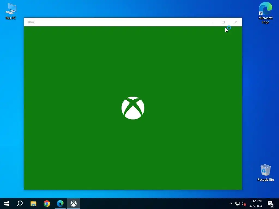Image resolution: width=279 pixels, height=209 pixels.
Task: Open the muted volume tray icon
Action: tap(244, 204)
